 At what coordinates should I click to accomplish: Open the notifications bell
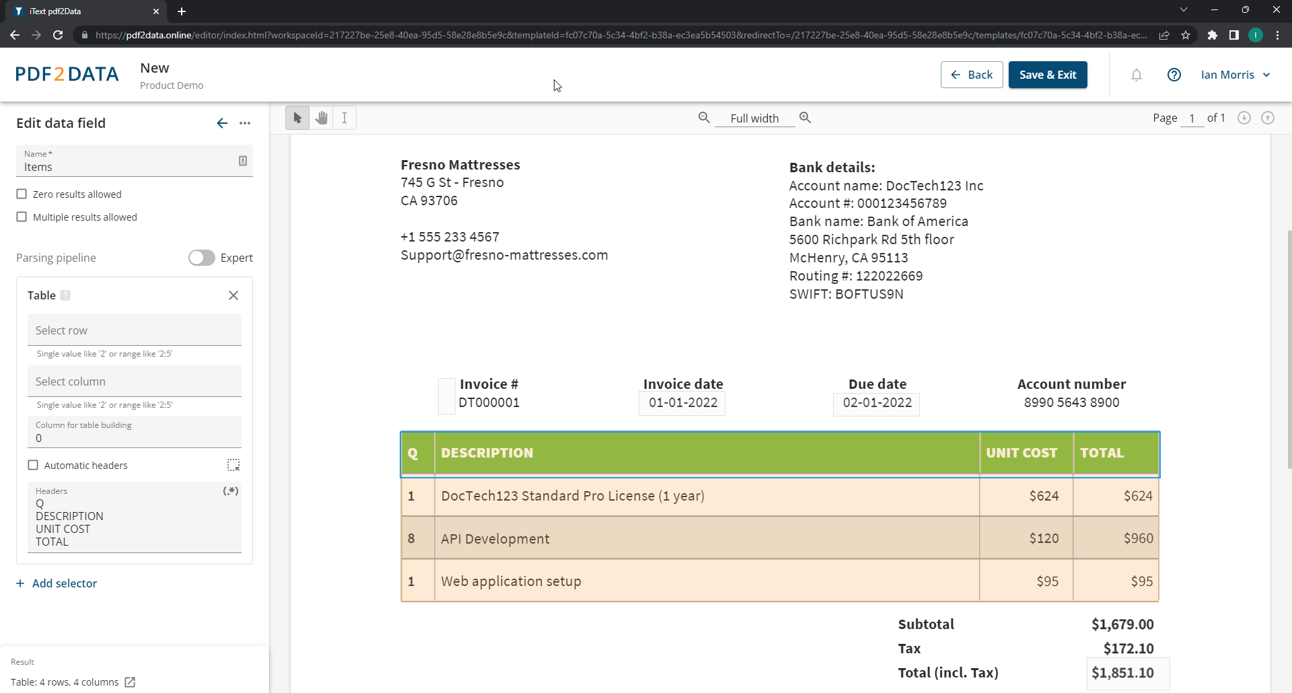[1137, 75]
